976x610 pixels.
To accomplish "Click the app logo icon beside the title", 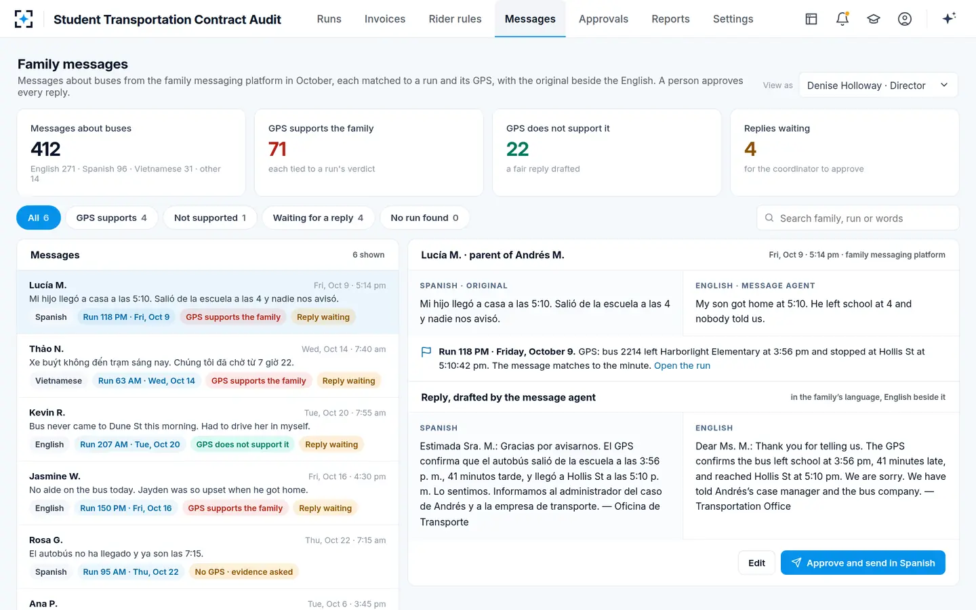I will tap(24, 19).
